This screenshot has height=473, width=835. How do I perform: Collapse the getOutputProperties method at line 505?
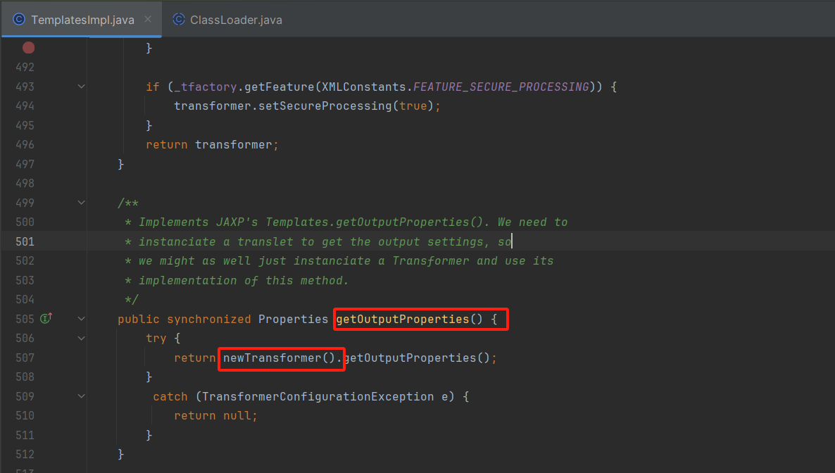point(81,318)
